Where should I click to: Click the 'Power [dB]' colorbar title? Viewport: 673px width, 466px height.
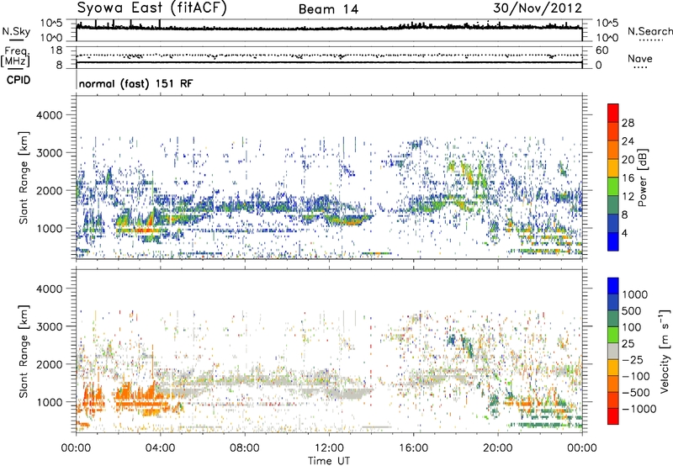(x=642, y=177)
